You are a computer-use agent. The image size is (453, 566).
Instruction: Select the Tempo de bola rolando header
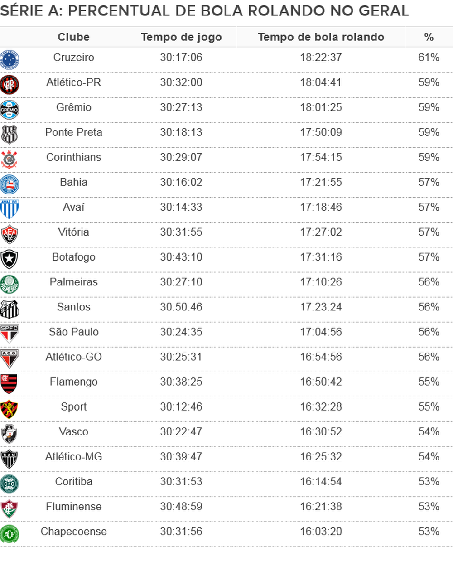tap(321, 37)
